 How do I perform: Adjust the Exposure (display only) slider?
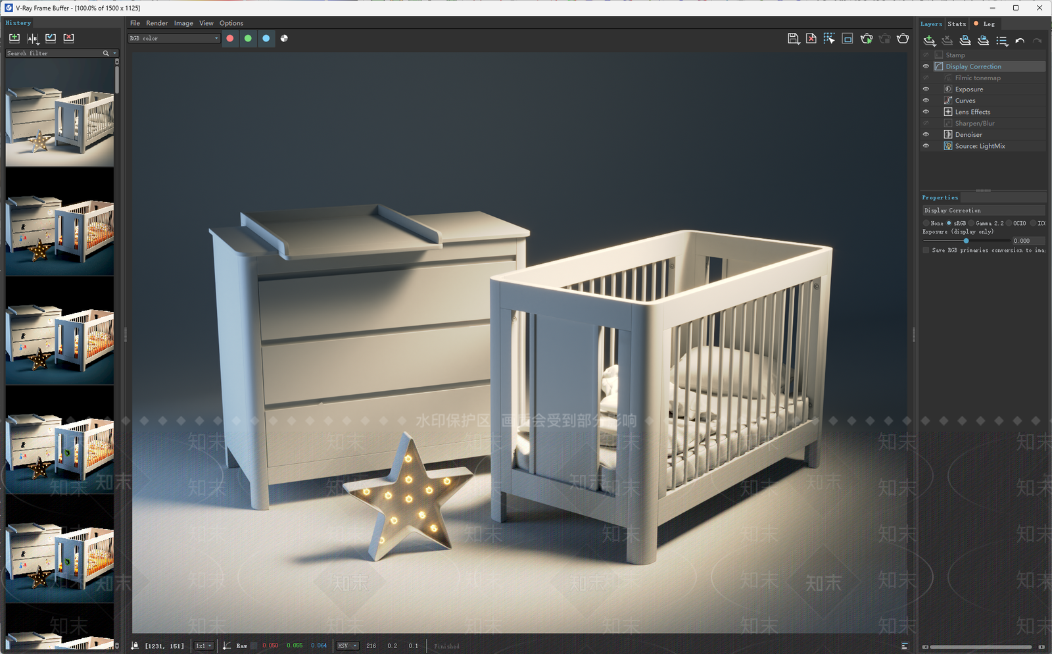point(966,241)
